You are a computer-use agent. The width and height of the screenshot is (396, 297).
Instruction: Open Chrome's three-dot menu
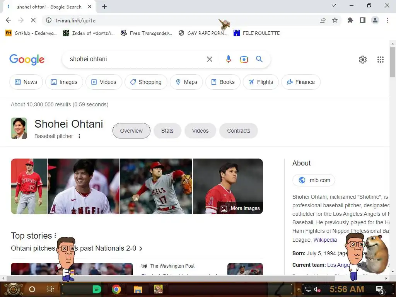click(387, 20)
